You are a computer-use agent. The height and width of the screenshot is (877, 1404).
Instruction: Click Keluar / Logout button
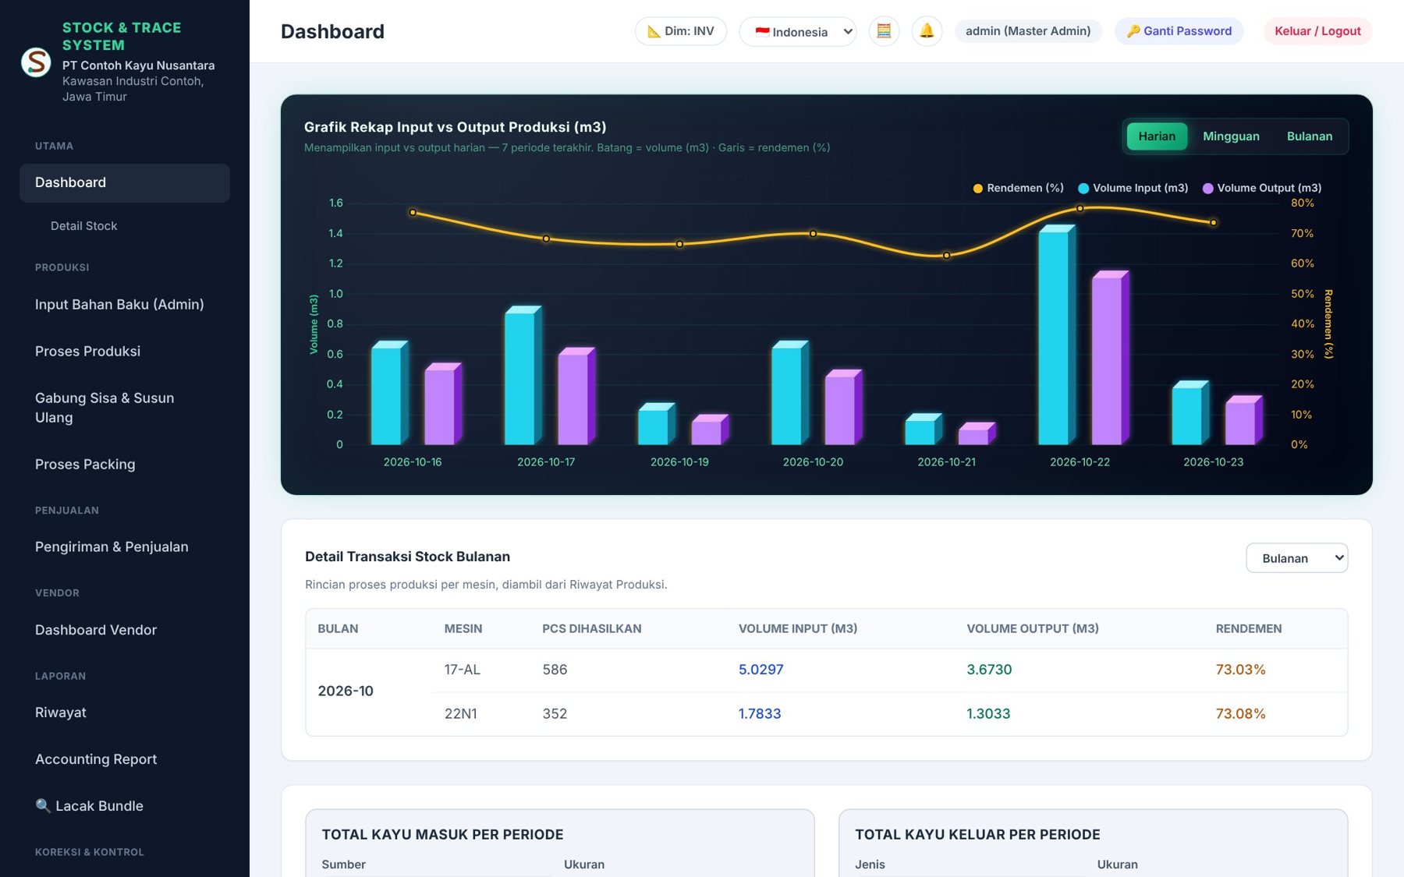(x=1317, y=31)
